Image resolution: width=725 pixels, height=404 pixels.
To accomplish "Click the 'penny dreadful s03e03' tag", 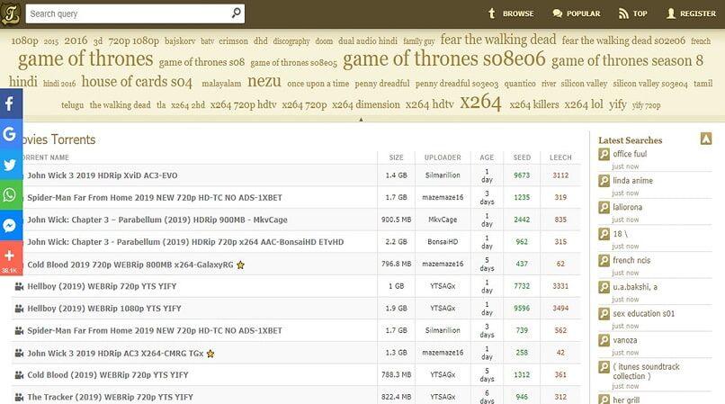I will coord(457,84).
